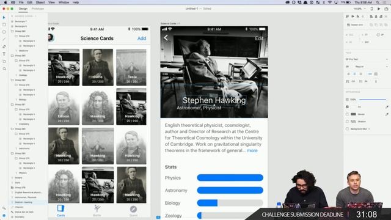391x220 pixels.
Task: Select the Pen tool
Action: [x=4, y=46]
